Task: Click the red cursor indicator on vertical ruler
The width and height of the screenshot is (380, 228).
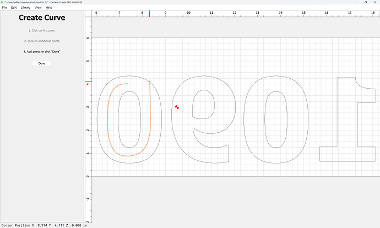Action: (x=88, y=82)
